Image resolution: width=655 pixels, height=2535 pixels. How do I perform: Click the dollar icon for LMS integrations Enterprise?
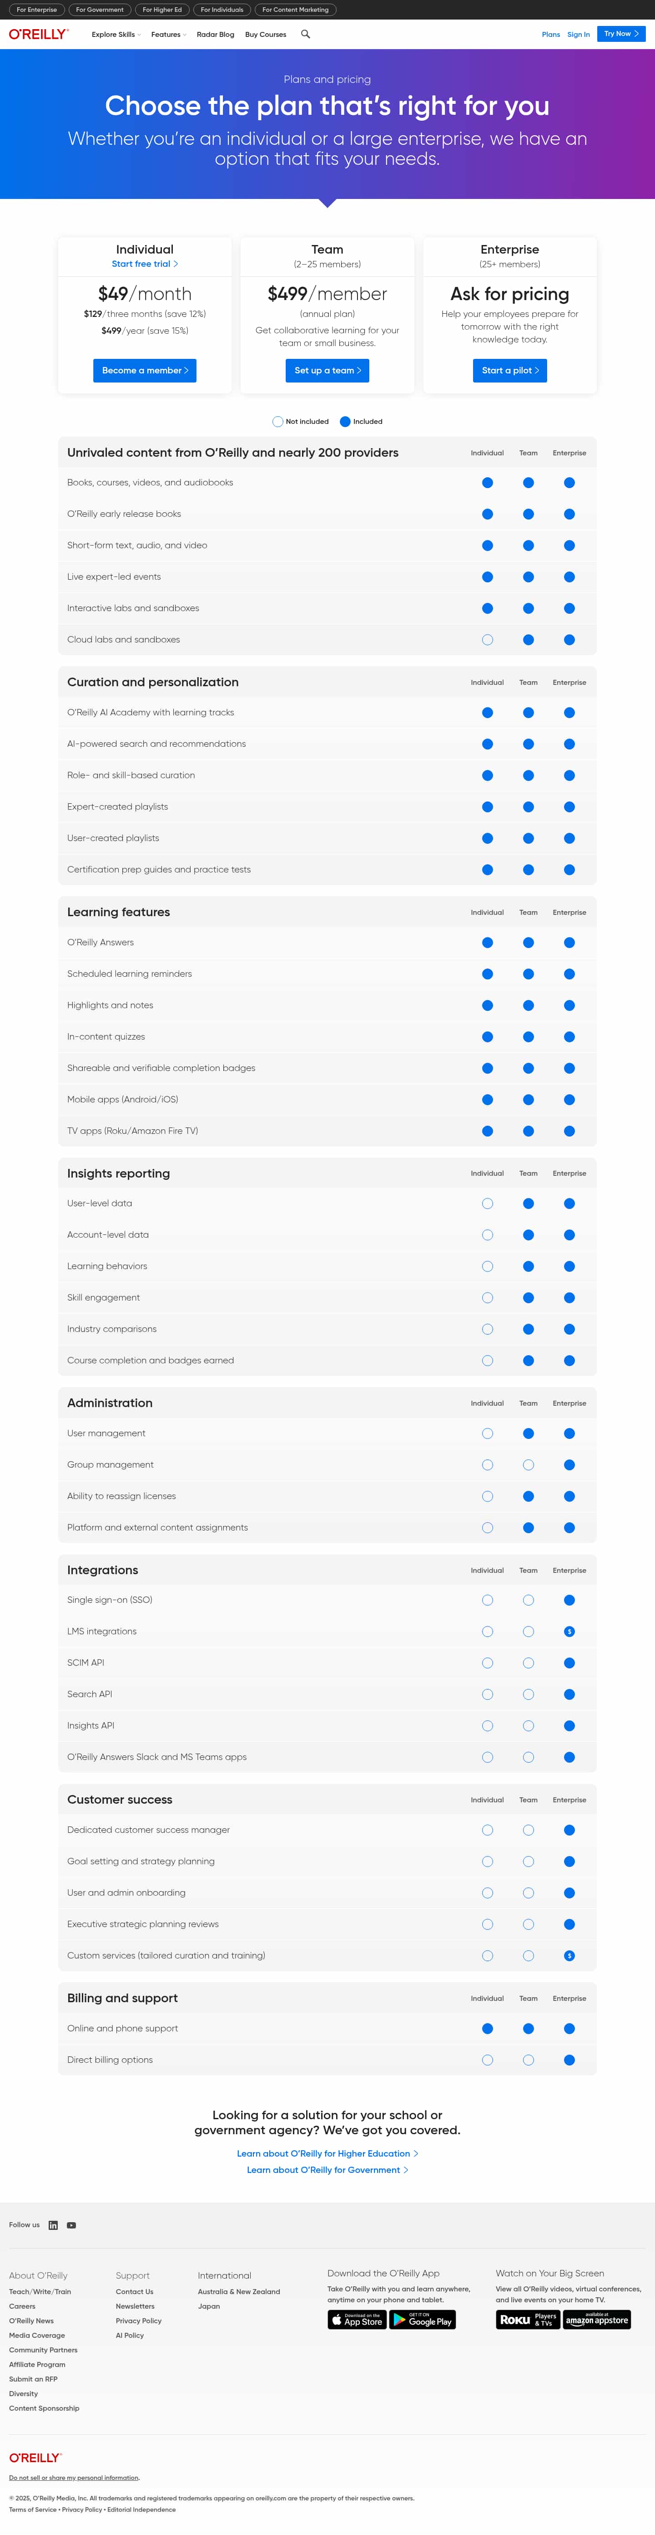pyautogui.click(x=569, y=1632)
